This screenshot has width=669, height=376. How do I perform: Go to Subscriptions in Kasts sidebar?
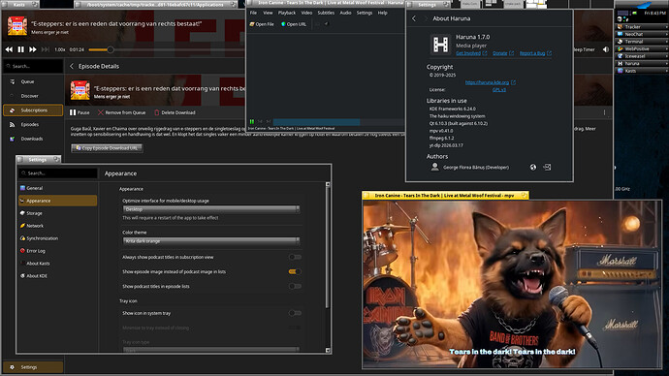coord(33,110)
